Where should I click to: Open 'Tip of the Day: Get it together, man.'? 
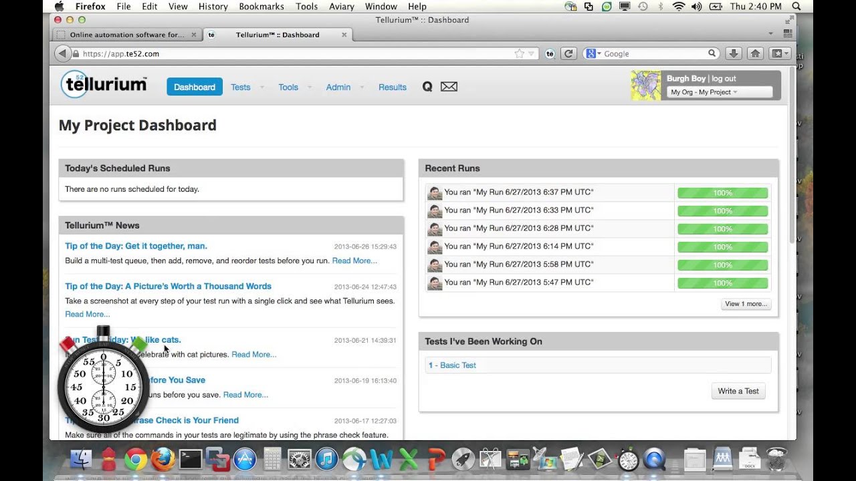[x=136, y=246]
